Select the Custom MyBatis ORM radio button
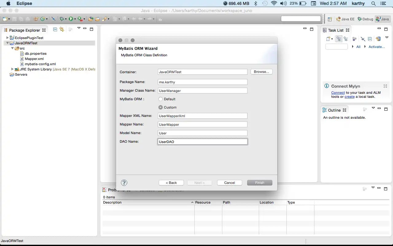This screenshot has height=246, width=393. [x=161, y=107]
